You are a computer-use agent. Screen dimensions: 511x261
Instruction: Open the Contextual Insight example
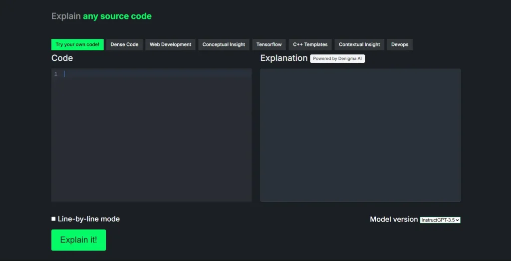point(359,45)
